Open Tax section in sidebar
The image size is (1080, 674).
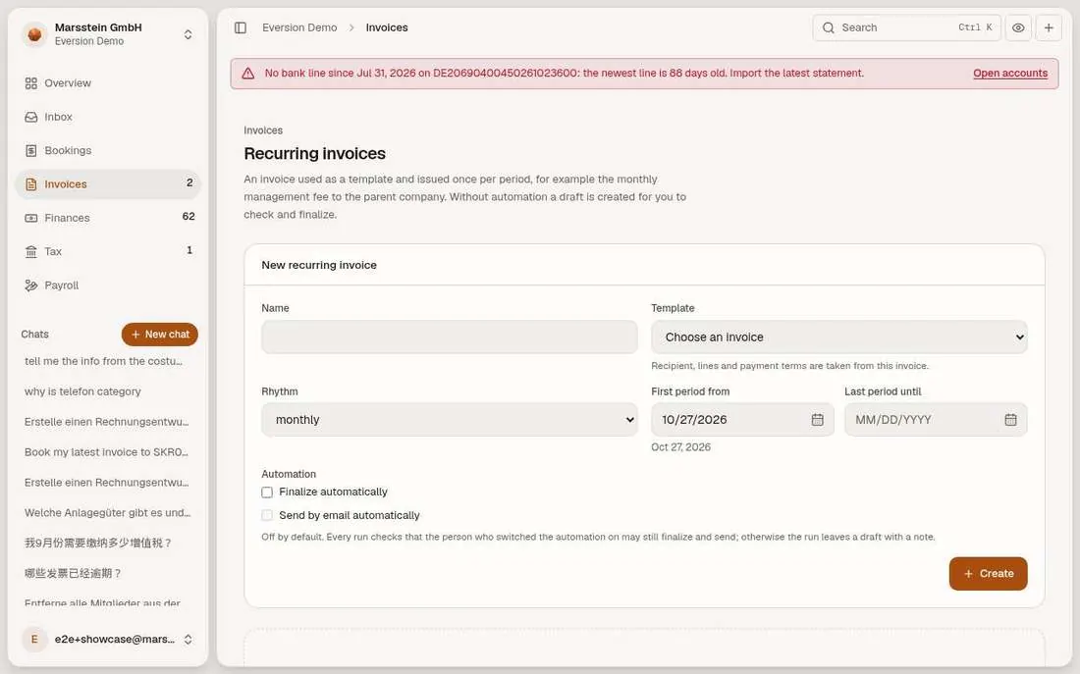coord(108,252)
